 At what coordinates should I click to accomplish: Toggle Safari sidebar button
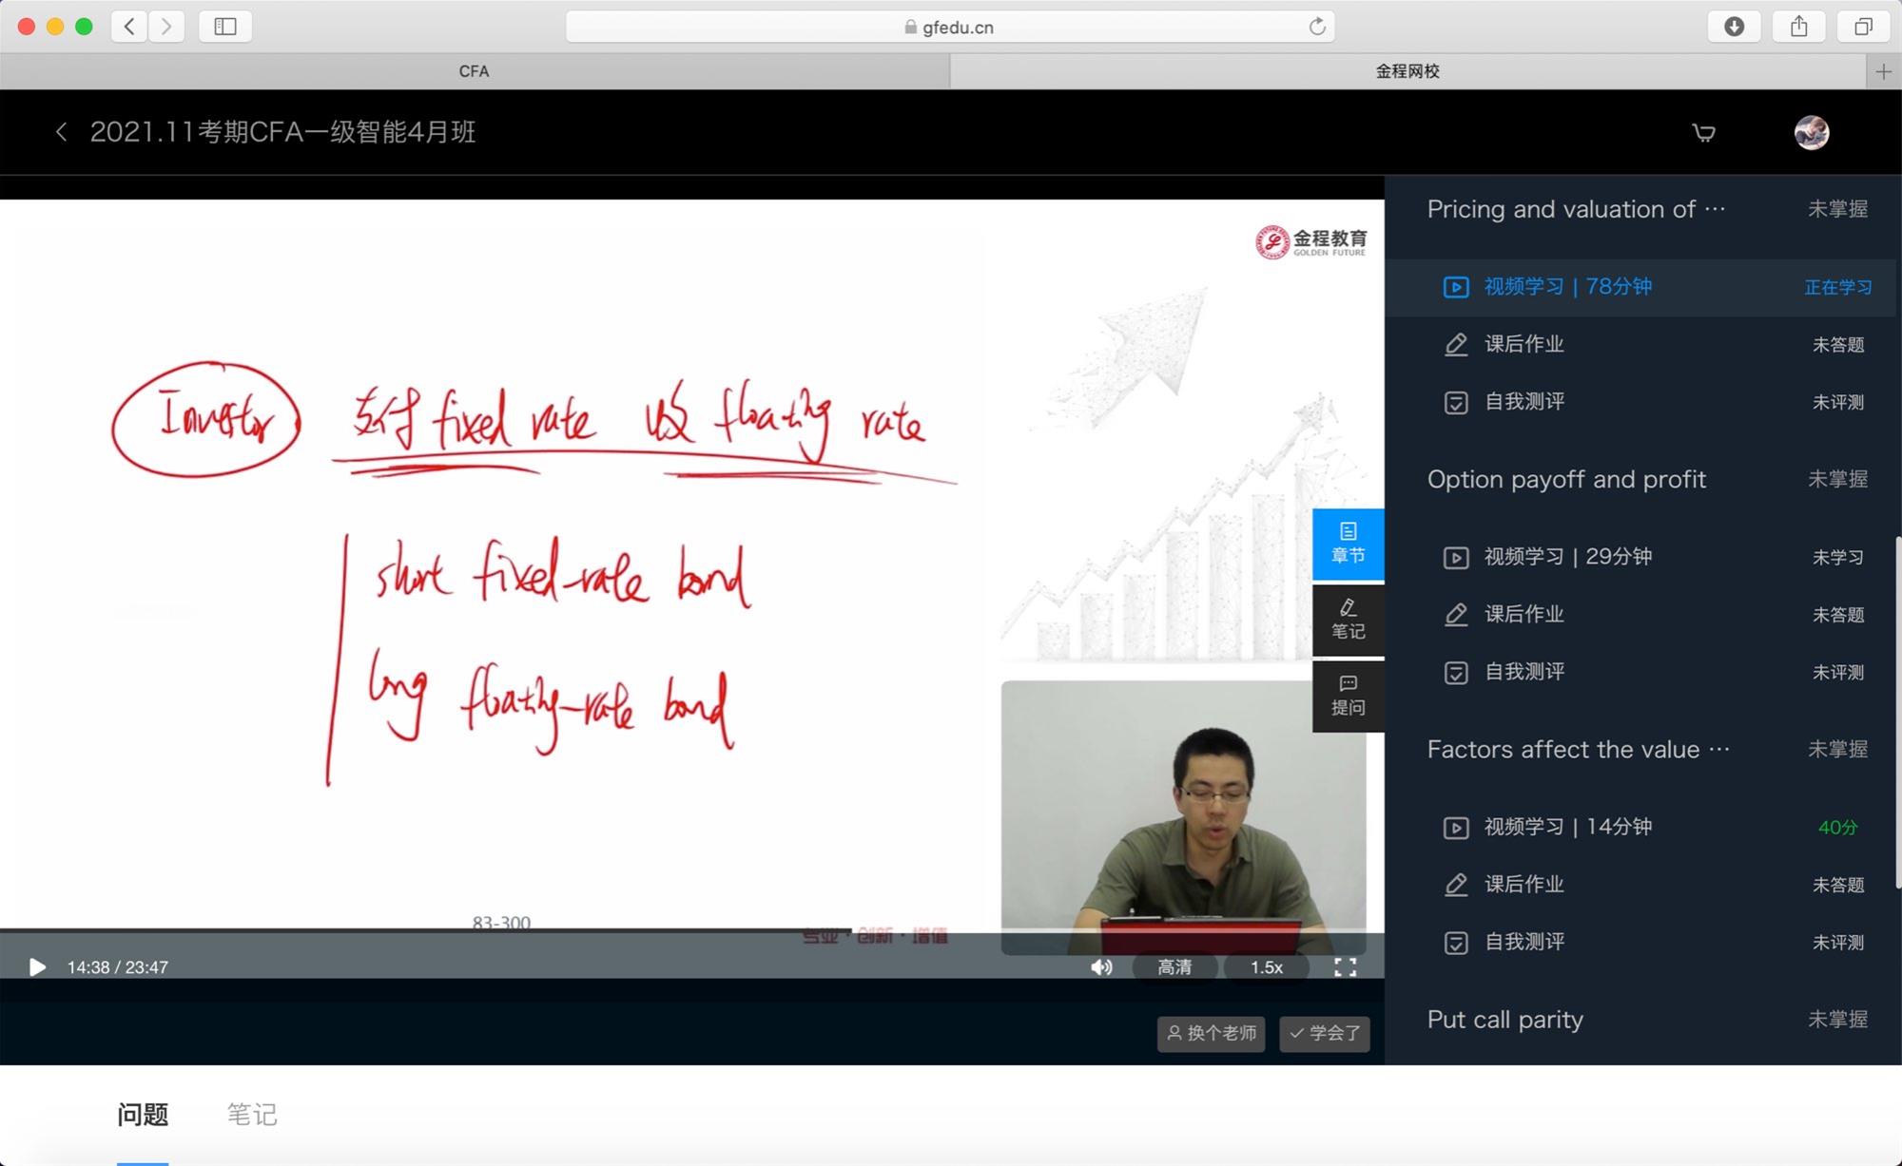pyautogui.click(x=225, y=27)
